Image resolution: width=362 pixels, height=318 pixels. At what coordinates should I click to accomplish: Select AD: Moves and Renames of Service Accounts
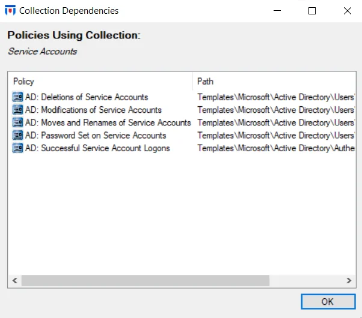pos(108,122)
